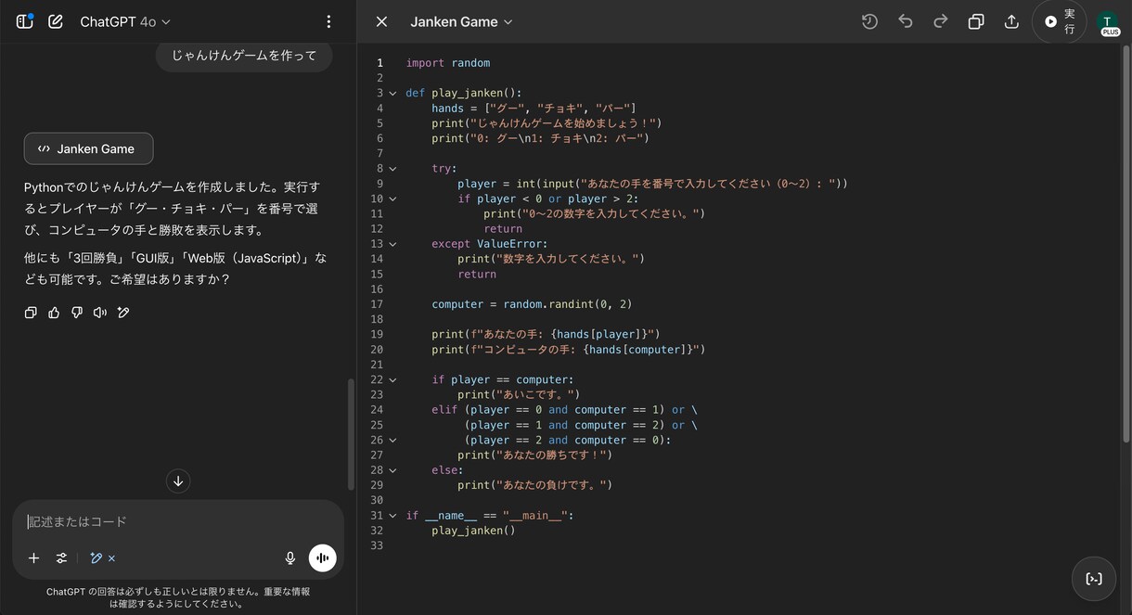
Task: Edit response in canvas icon
Action: point(123,313)
